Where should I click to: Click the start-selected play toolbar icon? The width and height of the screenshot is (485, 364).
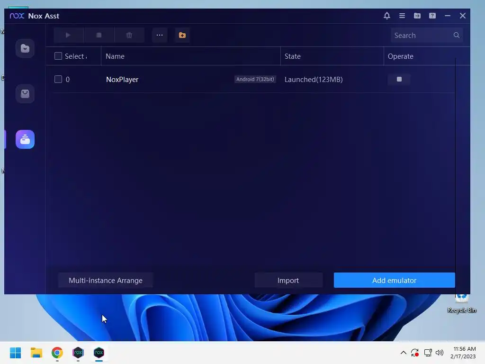(68, 35)
